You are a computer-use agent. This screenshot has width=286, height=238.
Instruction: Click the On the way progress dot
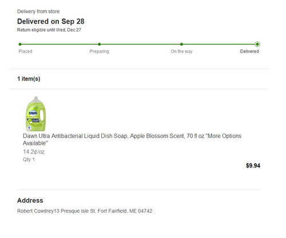tap(181, 44)
